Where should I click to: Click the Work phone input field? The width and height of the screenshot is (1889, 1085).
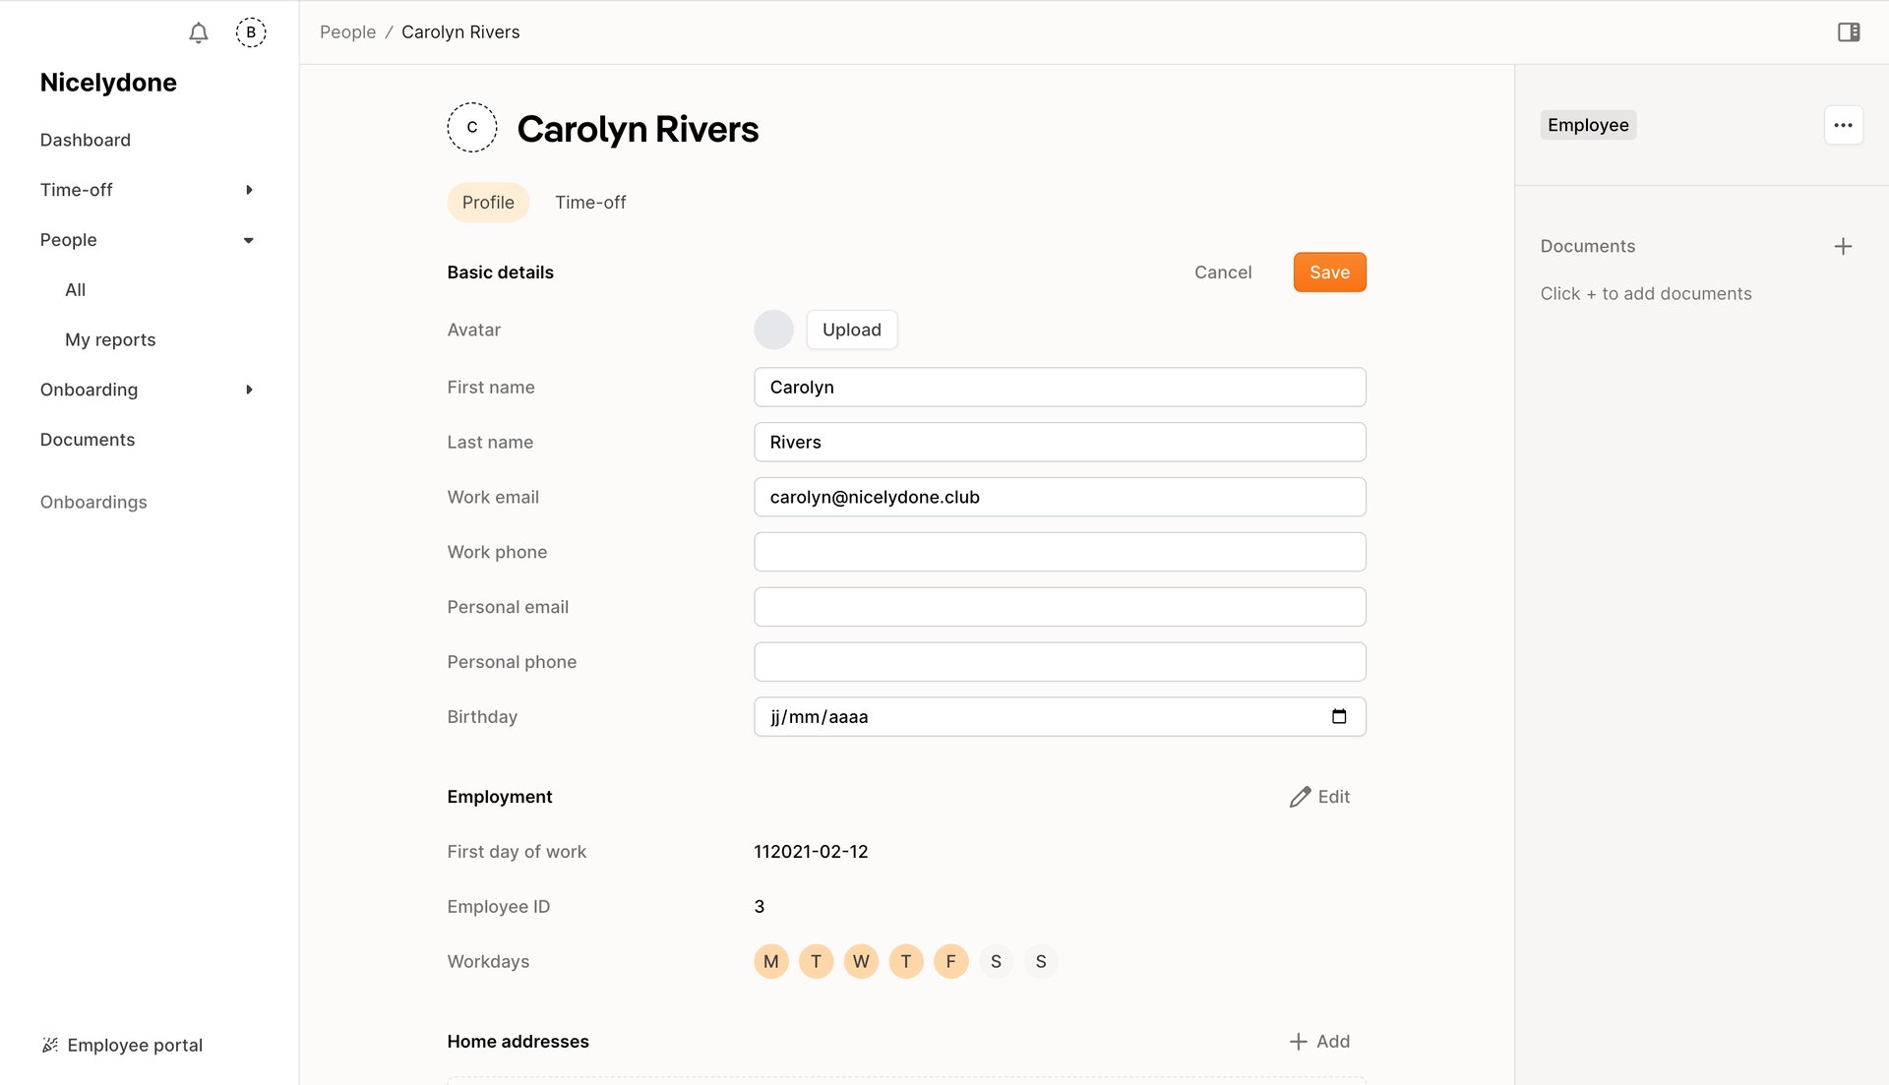(1060, 552)
